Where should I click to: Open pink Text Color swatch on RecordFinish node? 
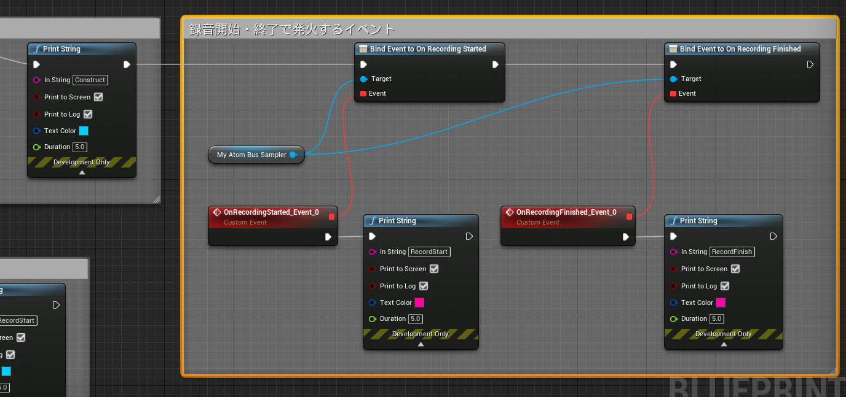pos(721,303)
